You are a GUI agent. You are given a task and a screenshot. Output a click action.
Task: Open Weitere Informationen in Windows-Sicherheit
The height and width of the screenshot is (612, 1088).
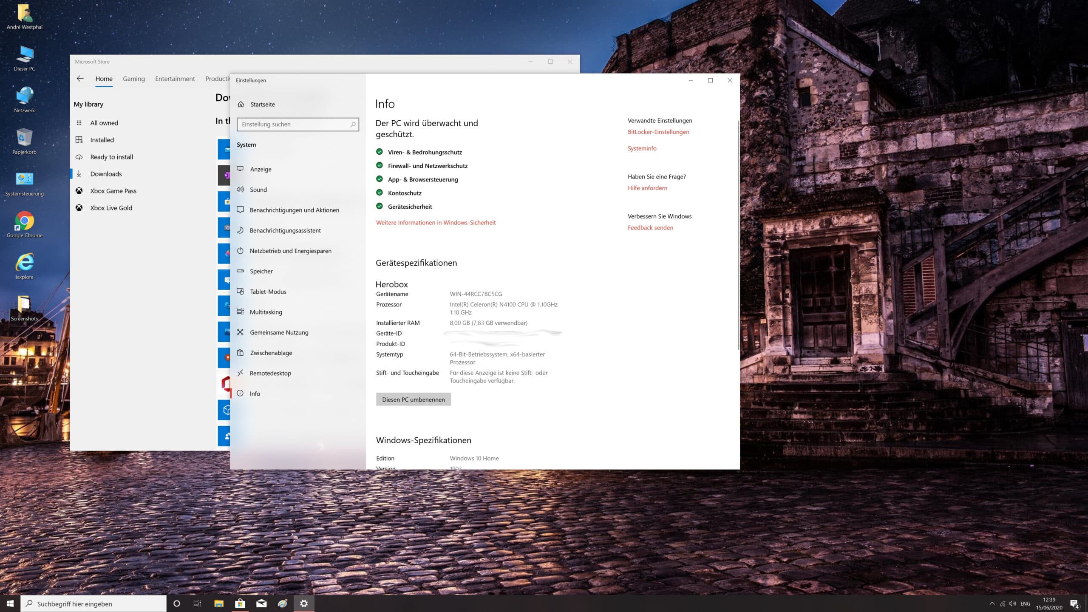(x=436, y=223)
